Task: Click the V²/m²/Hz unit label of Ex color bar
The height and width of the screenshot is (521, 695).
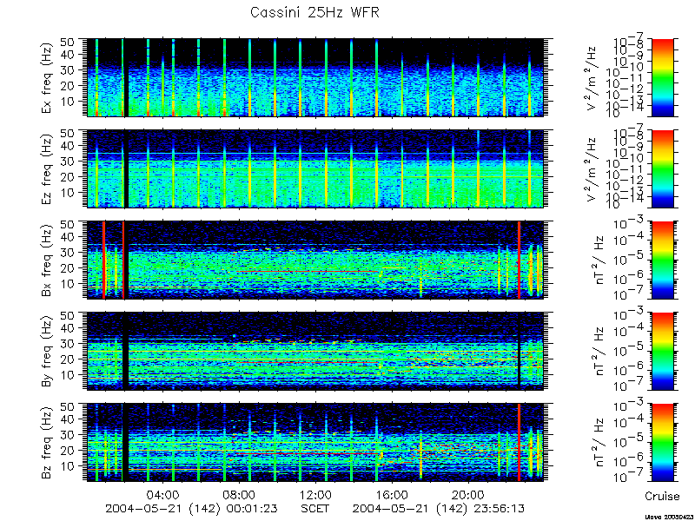Action: coord(593,78)
